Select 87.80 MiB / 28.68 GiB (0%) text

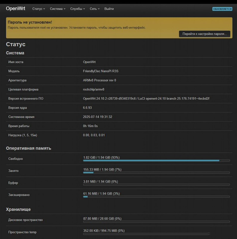point(102,219)
